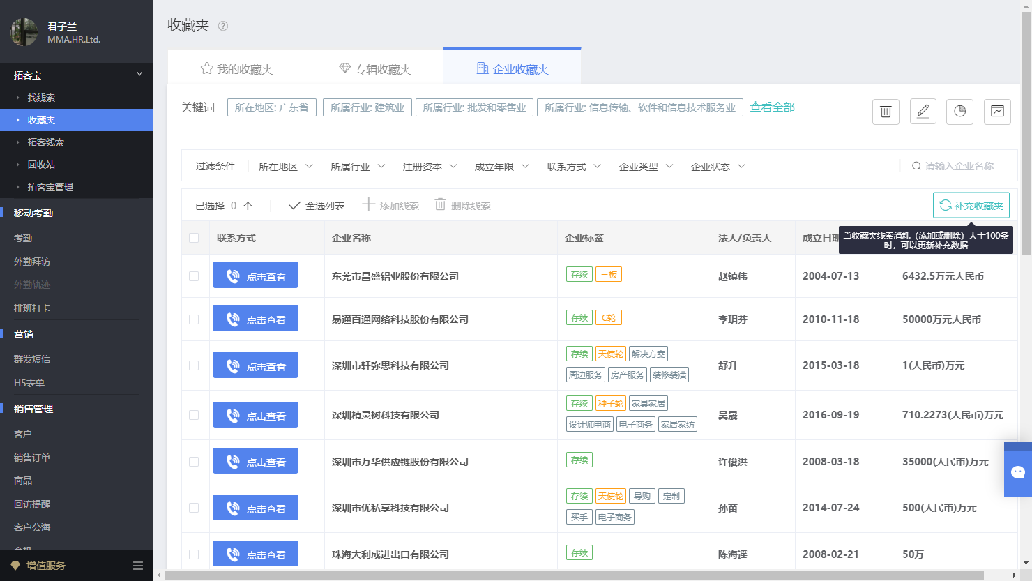This screenshot has height=581, width=1032.
Task: Check the row for 深圳精灵树科技有限公司
Action: point(194,415)
